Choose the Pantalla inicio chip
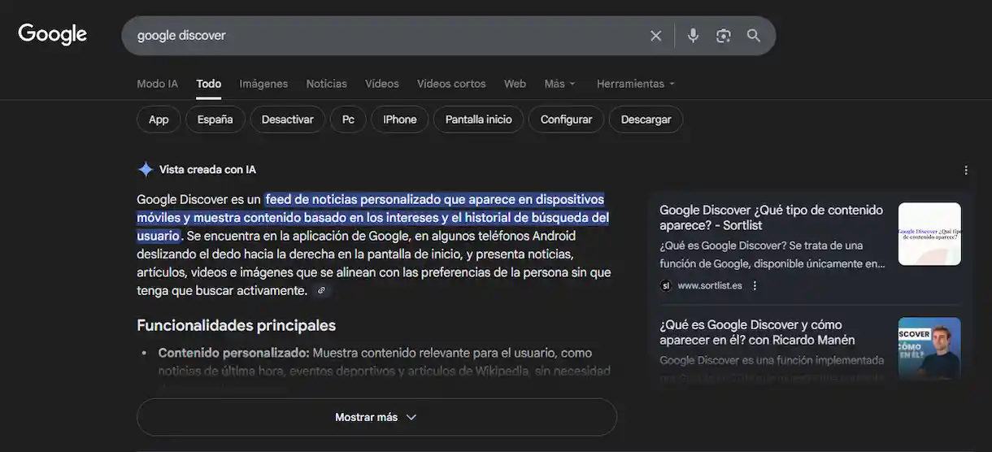Image resolution: width=992 pixels, height=452 pixels. (x=479, y=120)
